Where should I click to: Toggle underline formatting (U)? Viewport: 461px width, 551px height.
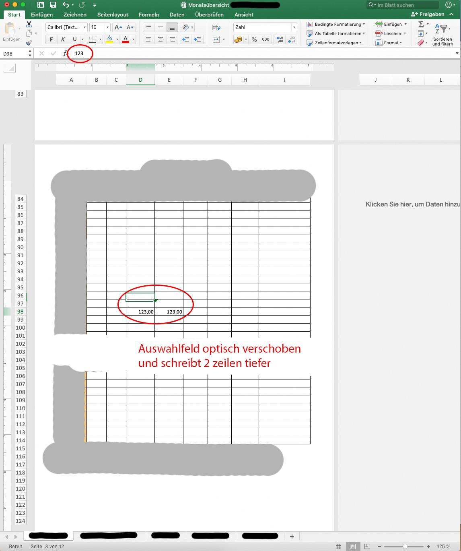[x=74, y=39]
